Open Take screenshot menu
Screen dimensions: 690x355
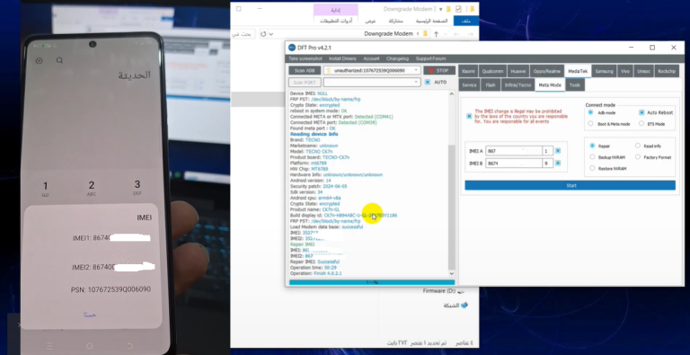305,58
